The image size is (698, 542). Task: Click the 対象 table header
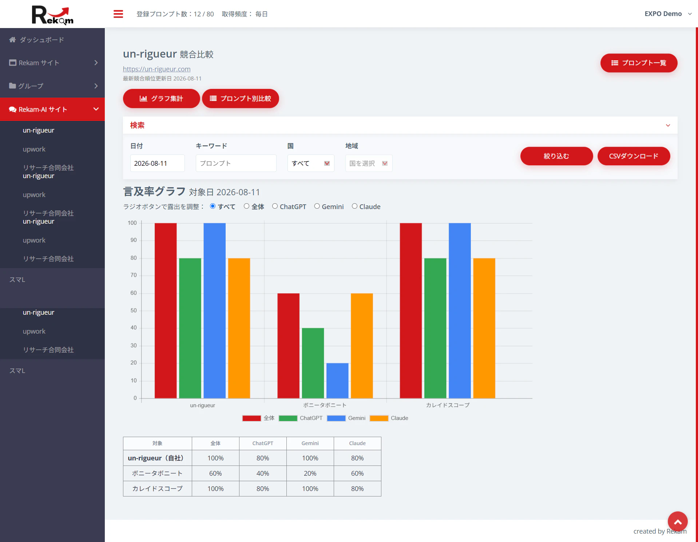(158, 443)
